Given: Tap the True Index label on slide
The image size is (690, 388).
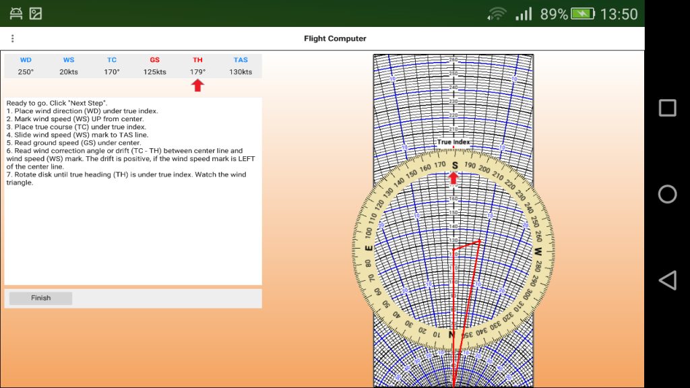Looking at the screenshot, I should 453,142.
